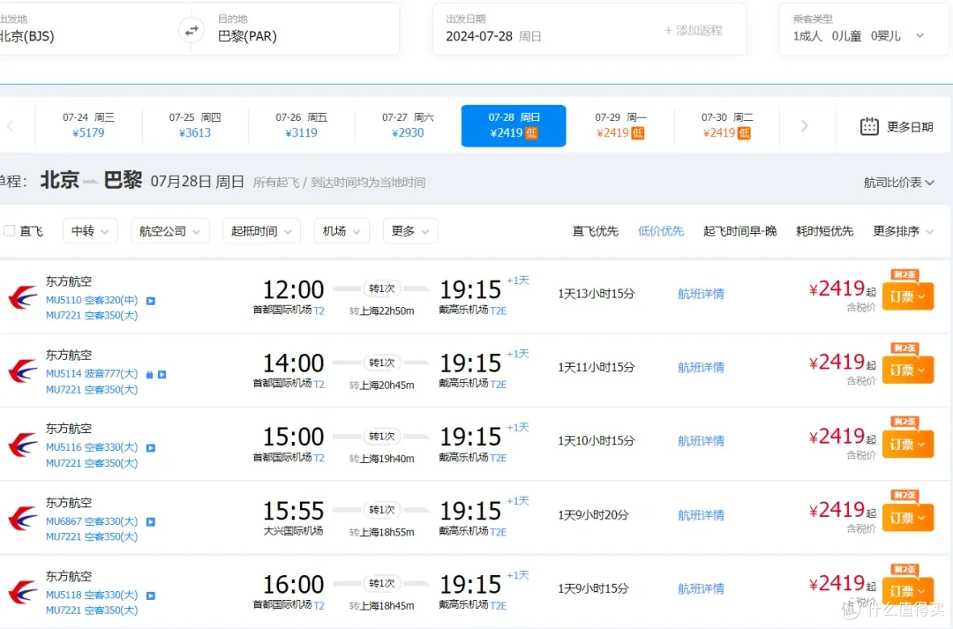Sort by 直飞优先
This screenshot has height=629, width=953.
pos(595,231)
